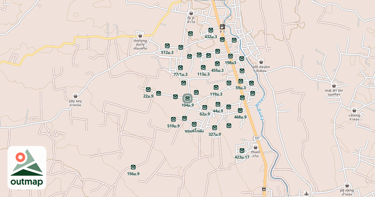Click the house marker labeled 468ม.9

pyautogui.click(x=240, y=110)
